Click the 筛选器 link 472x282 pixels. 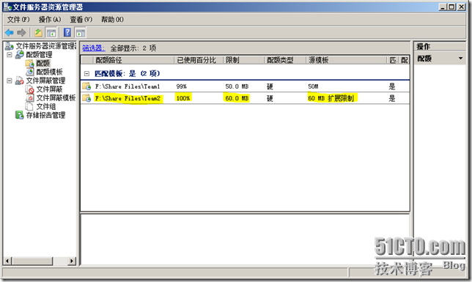point(94,48)
